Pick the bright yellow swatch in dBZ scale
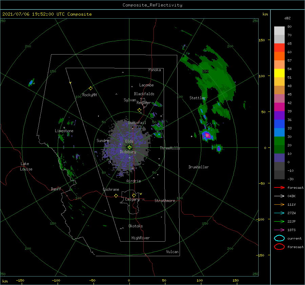305x285 pixels. click(279, 73)
